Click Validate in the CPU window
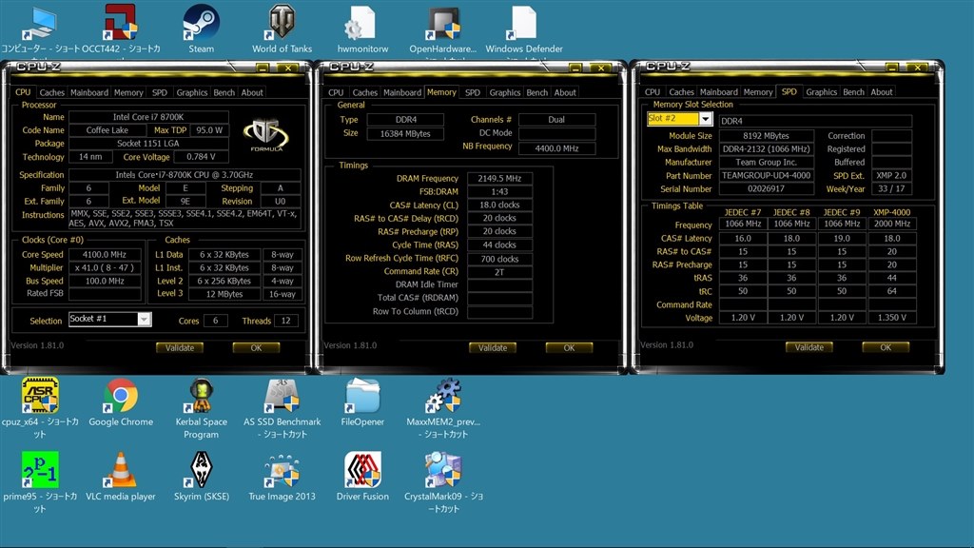 point(180,348)
